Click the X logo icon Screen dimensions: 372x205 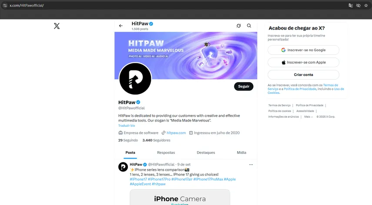[57, 26]
